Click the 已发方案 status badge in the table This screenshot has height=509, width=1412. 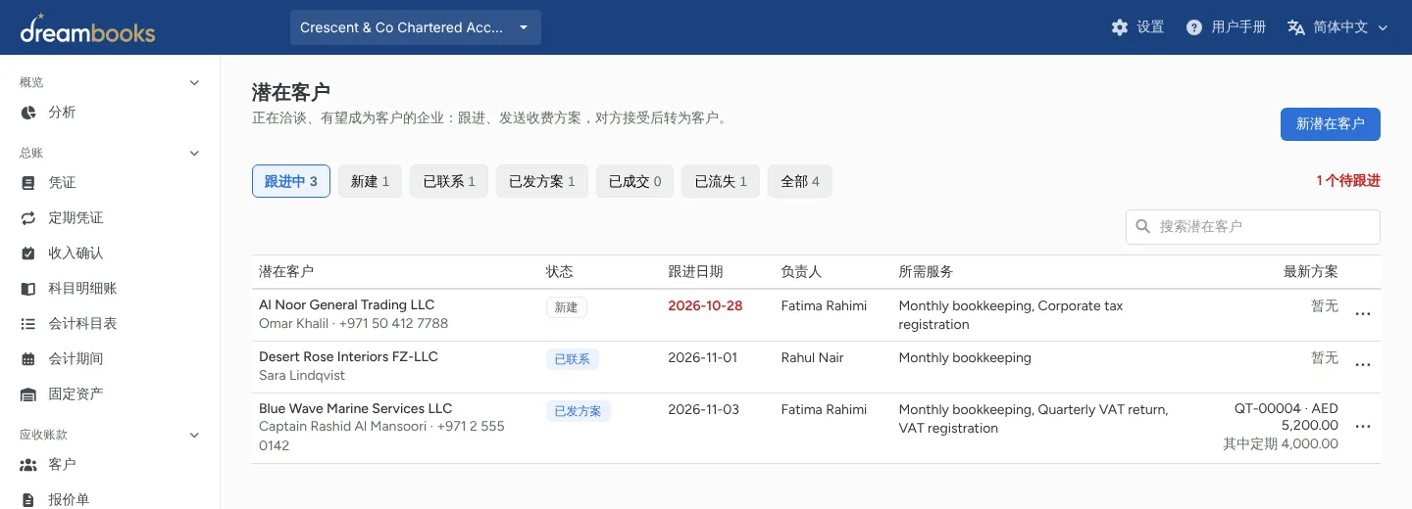click(x=579, y=411)
